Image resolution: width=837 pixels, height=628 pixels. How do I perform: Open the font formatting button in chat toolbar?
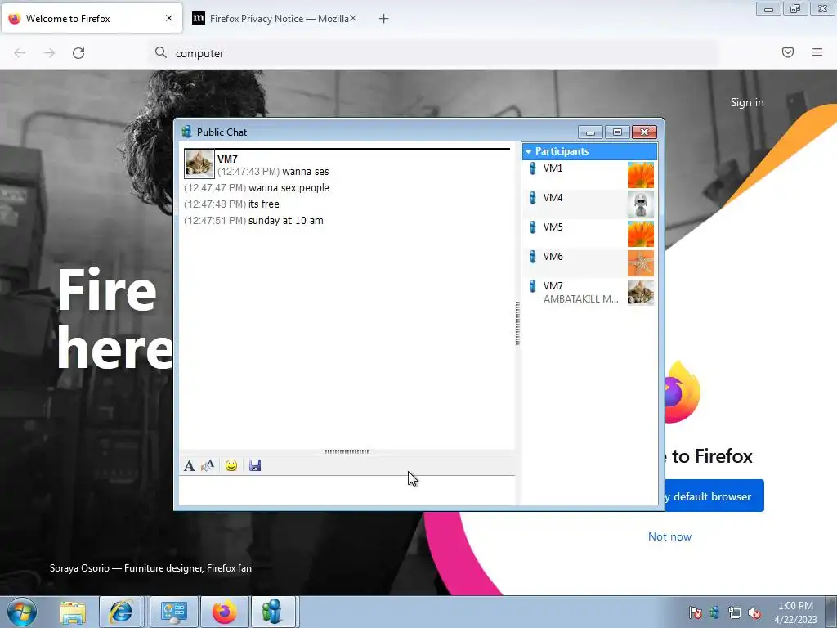[189, 465]
